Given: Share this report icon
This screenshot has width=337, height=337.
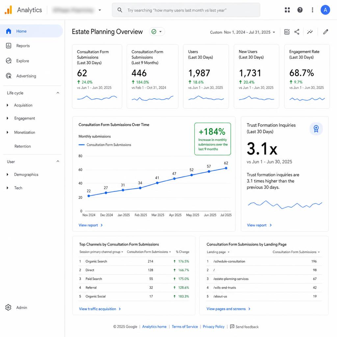Looking at the screenshot, I should coord(297,32).
